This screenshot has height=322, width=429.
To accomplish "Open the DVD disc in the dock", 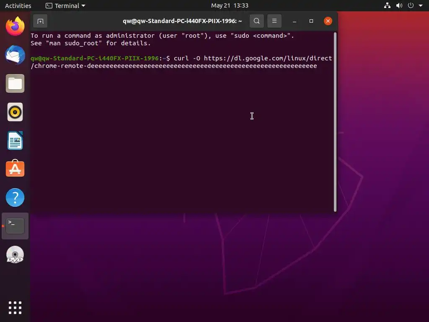I will pyautogui.click(x=15, y=254).
